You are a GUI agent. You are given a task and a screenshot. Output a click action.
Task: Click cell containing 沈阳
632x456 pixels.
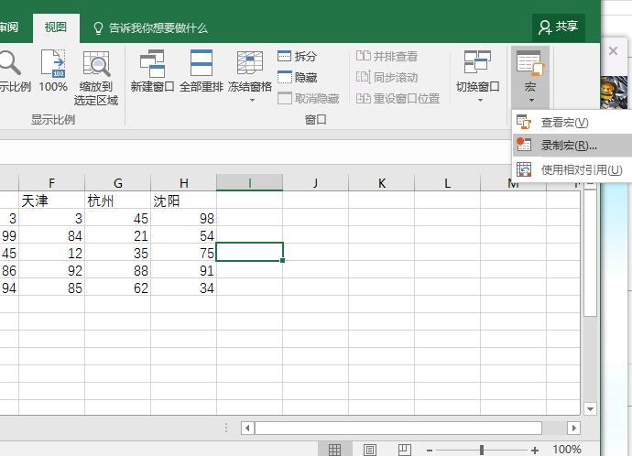pos(184,201)
